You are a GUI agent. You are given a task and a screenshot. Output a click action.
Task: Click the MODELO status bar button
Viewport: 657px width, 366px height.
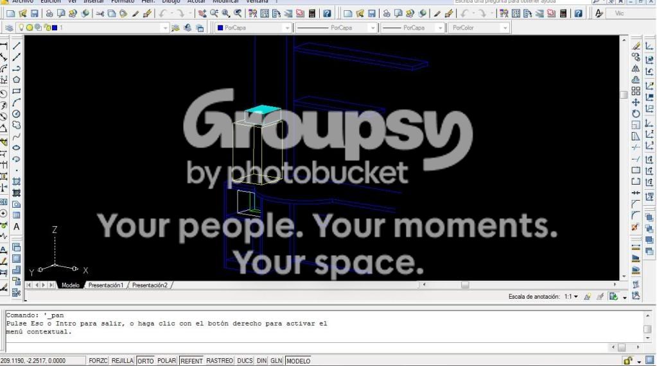point(299,361)
